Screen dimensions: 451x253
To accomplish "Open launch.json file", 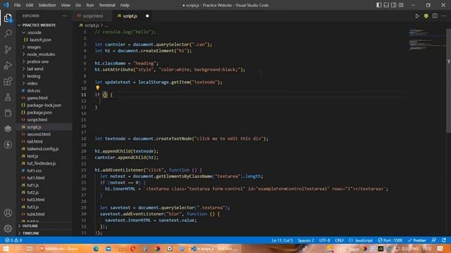I will coord(40,40).
